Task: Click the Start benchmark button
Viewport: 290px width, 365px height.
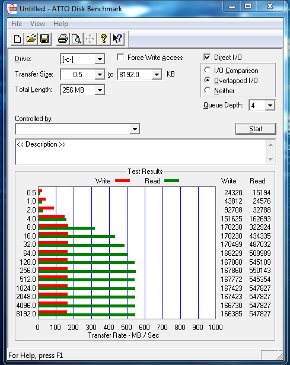Action: click(x=256, y=129)
